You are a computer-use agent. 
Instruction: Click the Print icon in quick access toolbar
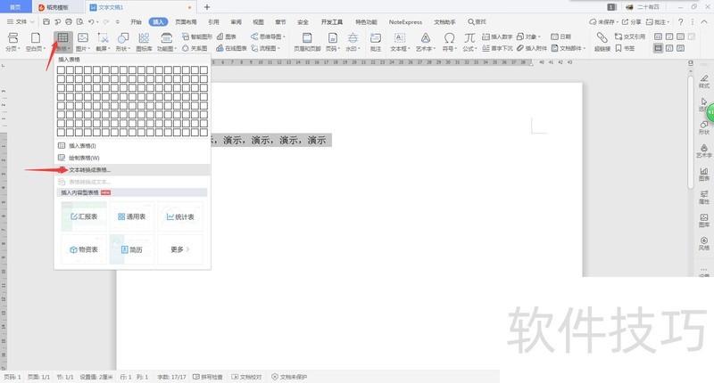coord(69,21)
